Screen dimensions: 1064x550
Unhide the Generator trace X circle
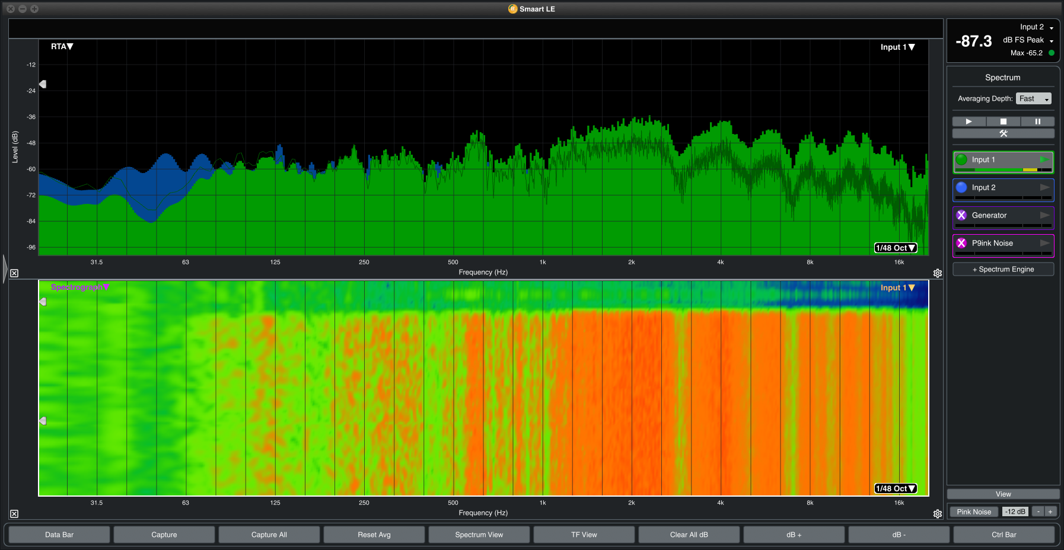coord(961,215)
